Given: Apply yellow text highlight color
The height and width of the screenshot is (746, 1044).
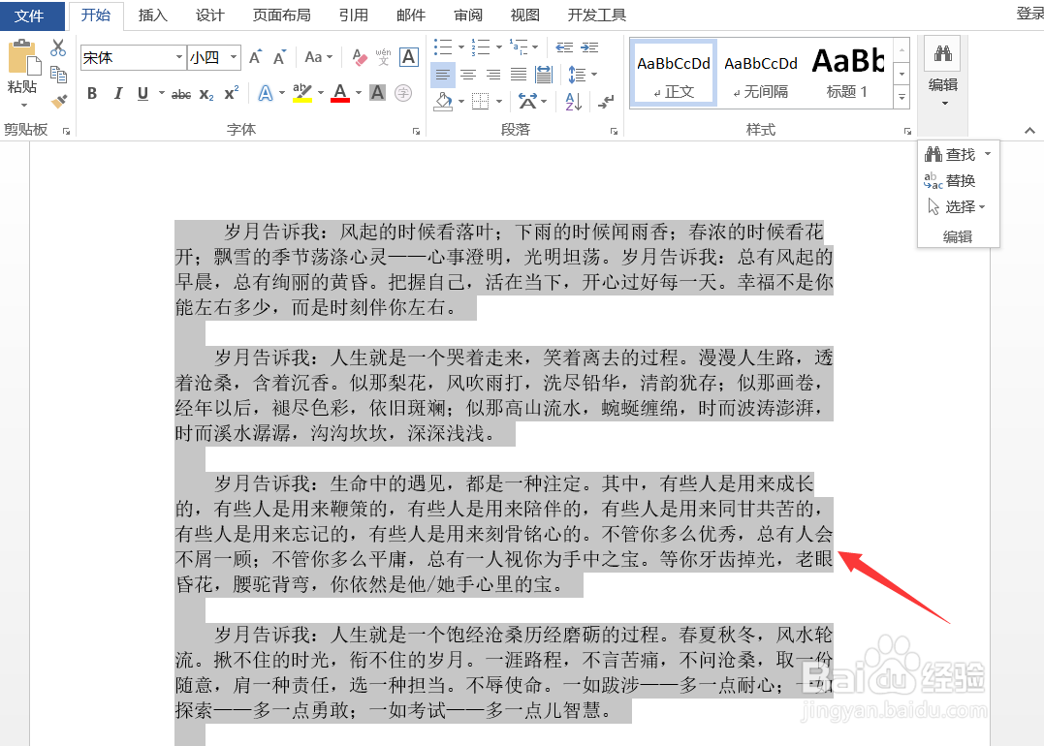Looking at the screenshot, I should [303, 94].
